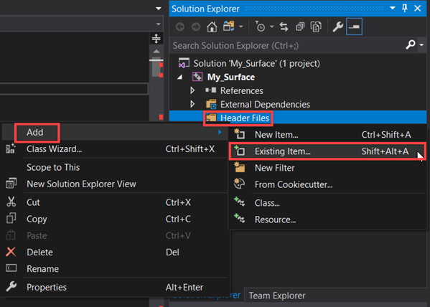Click the New Item icon

[239, 134]
